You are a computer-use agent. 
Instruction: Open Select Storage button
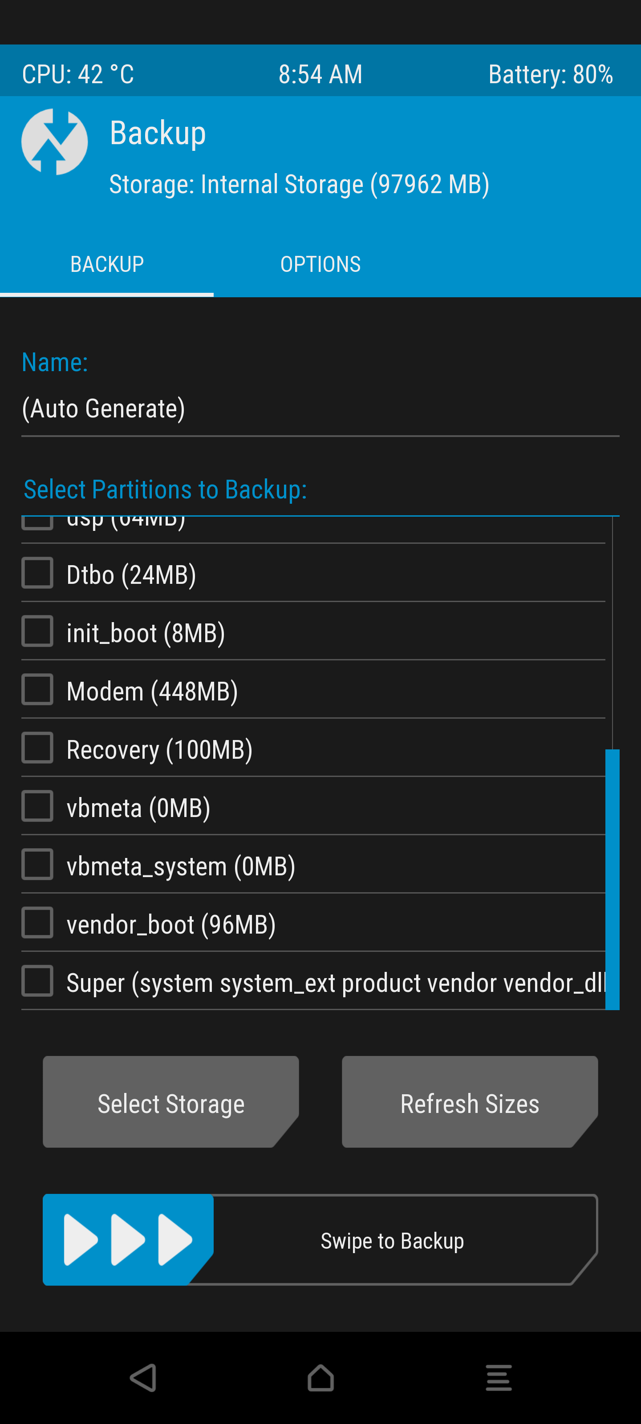171,1102
